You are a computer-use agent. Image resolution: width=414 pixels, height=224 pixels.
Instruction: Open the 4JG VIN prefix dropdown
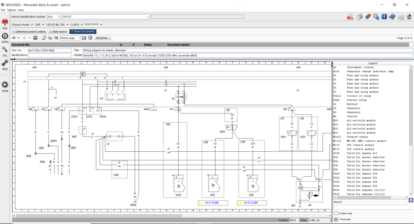59,17
